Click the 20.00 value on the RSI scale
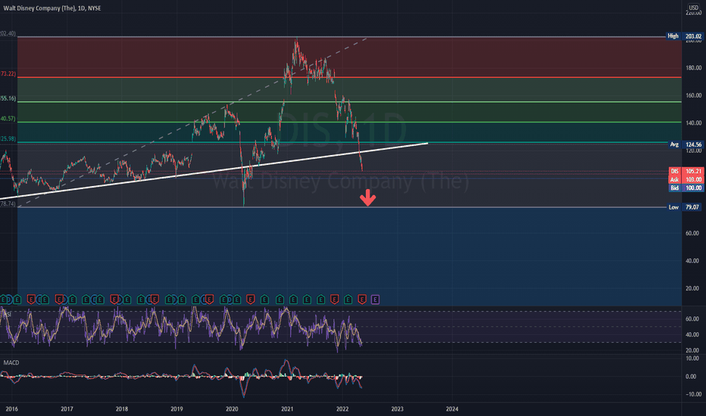 tap(692, 350)
